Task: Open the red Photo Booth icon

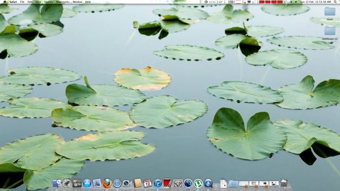Action: [168, 183]
